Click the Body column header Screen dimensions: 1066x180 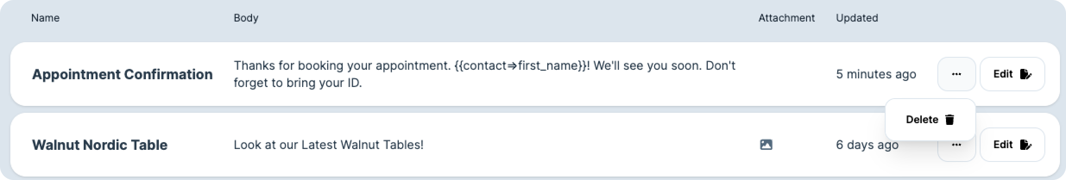(x=246, y=18)
